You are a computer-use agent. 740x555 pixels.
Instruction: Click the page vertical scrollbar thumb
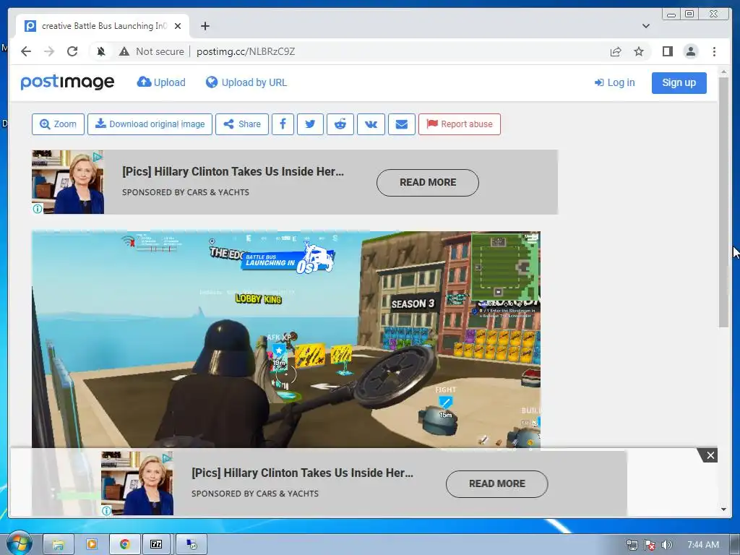click(723, 202)
